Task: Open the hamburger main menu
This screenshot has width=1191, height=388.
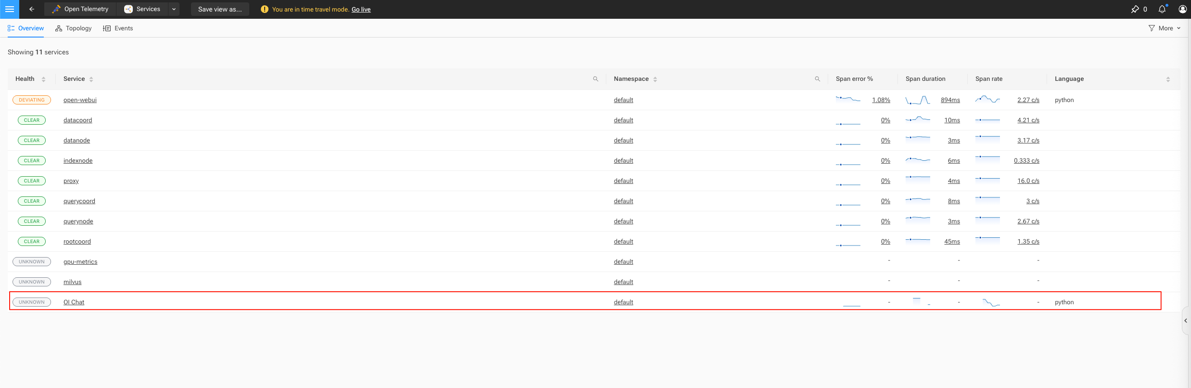Action: pyautogui.click(x=9, y=9)
